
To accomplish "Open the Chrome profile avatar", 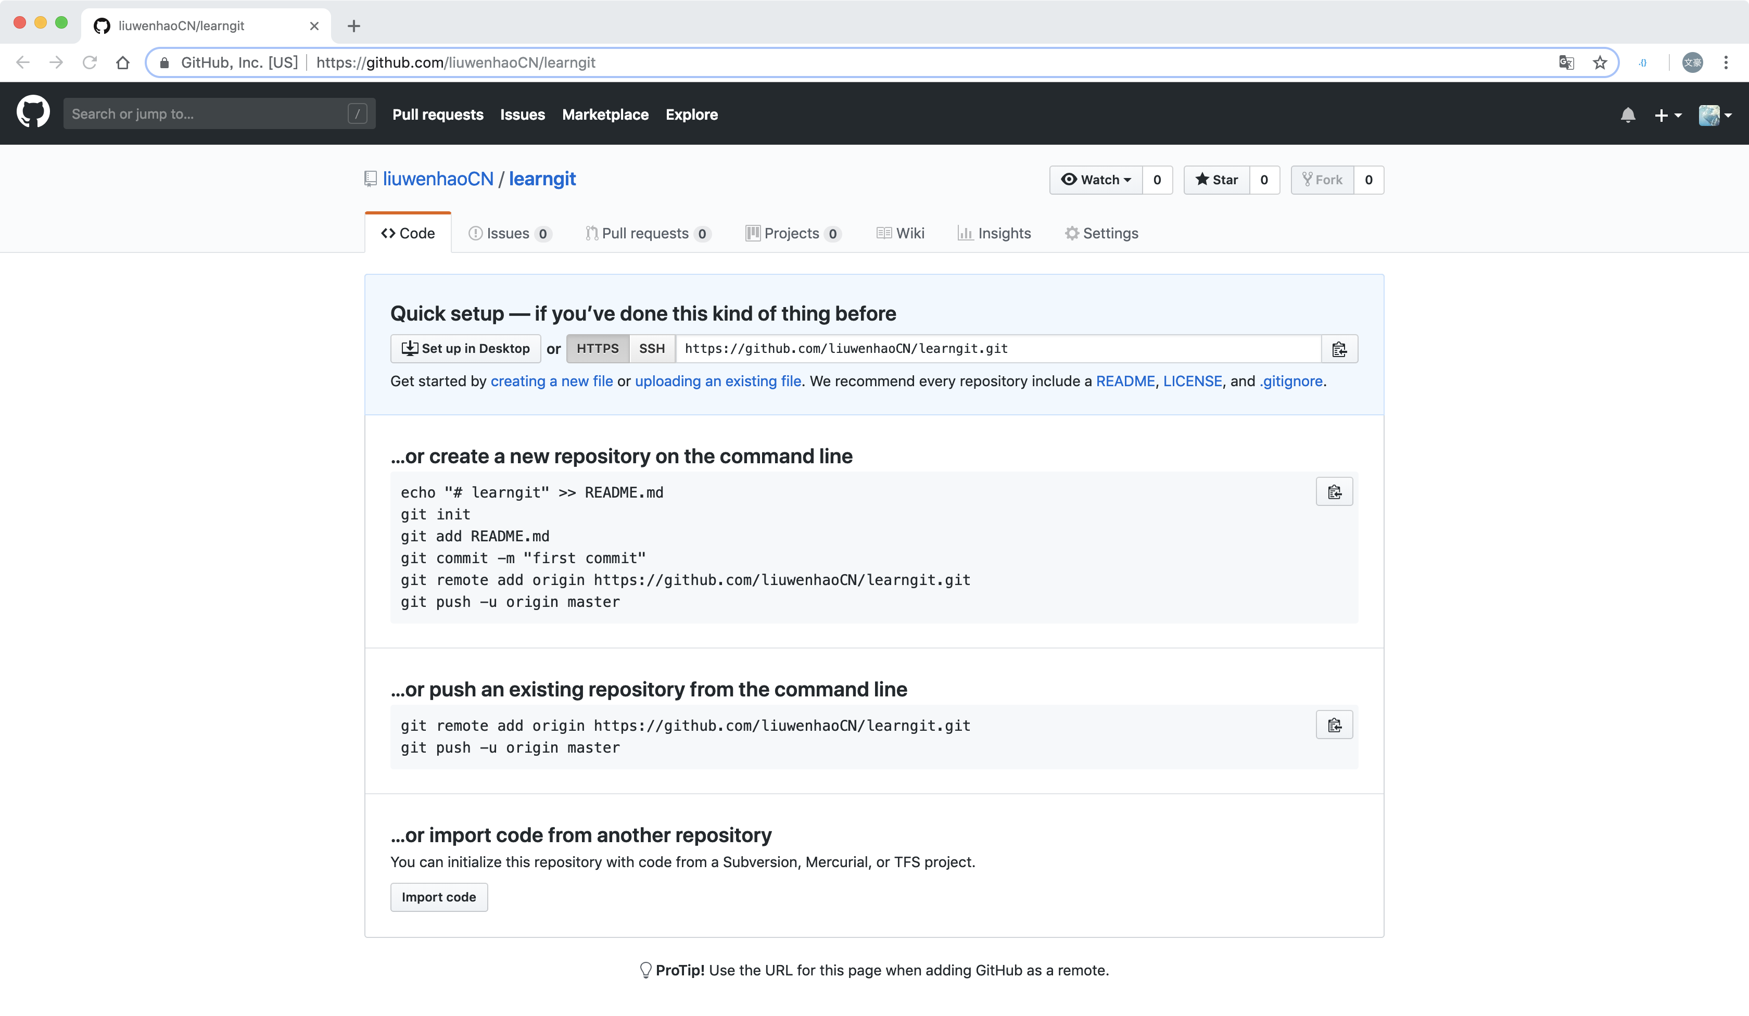I will 1692,62.
